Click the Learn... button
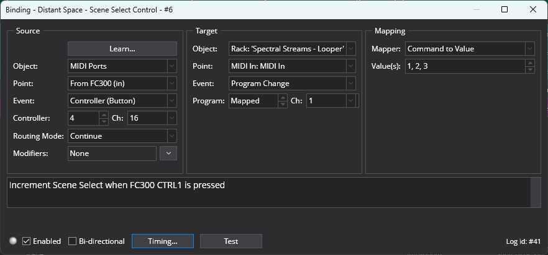The height and width of the screenshot is (255, 548). (x=122, y=49)
